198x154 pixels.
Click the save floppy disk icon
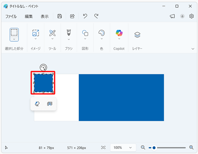pos(59,16)
